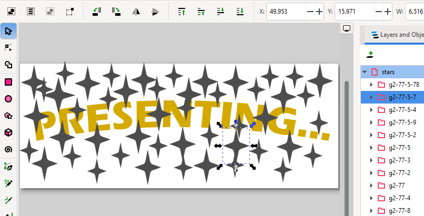Screen dimensions: 424x216
Task: Select the Selector arrow tool
Action: (8, 31)
